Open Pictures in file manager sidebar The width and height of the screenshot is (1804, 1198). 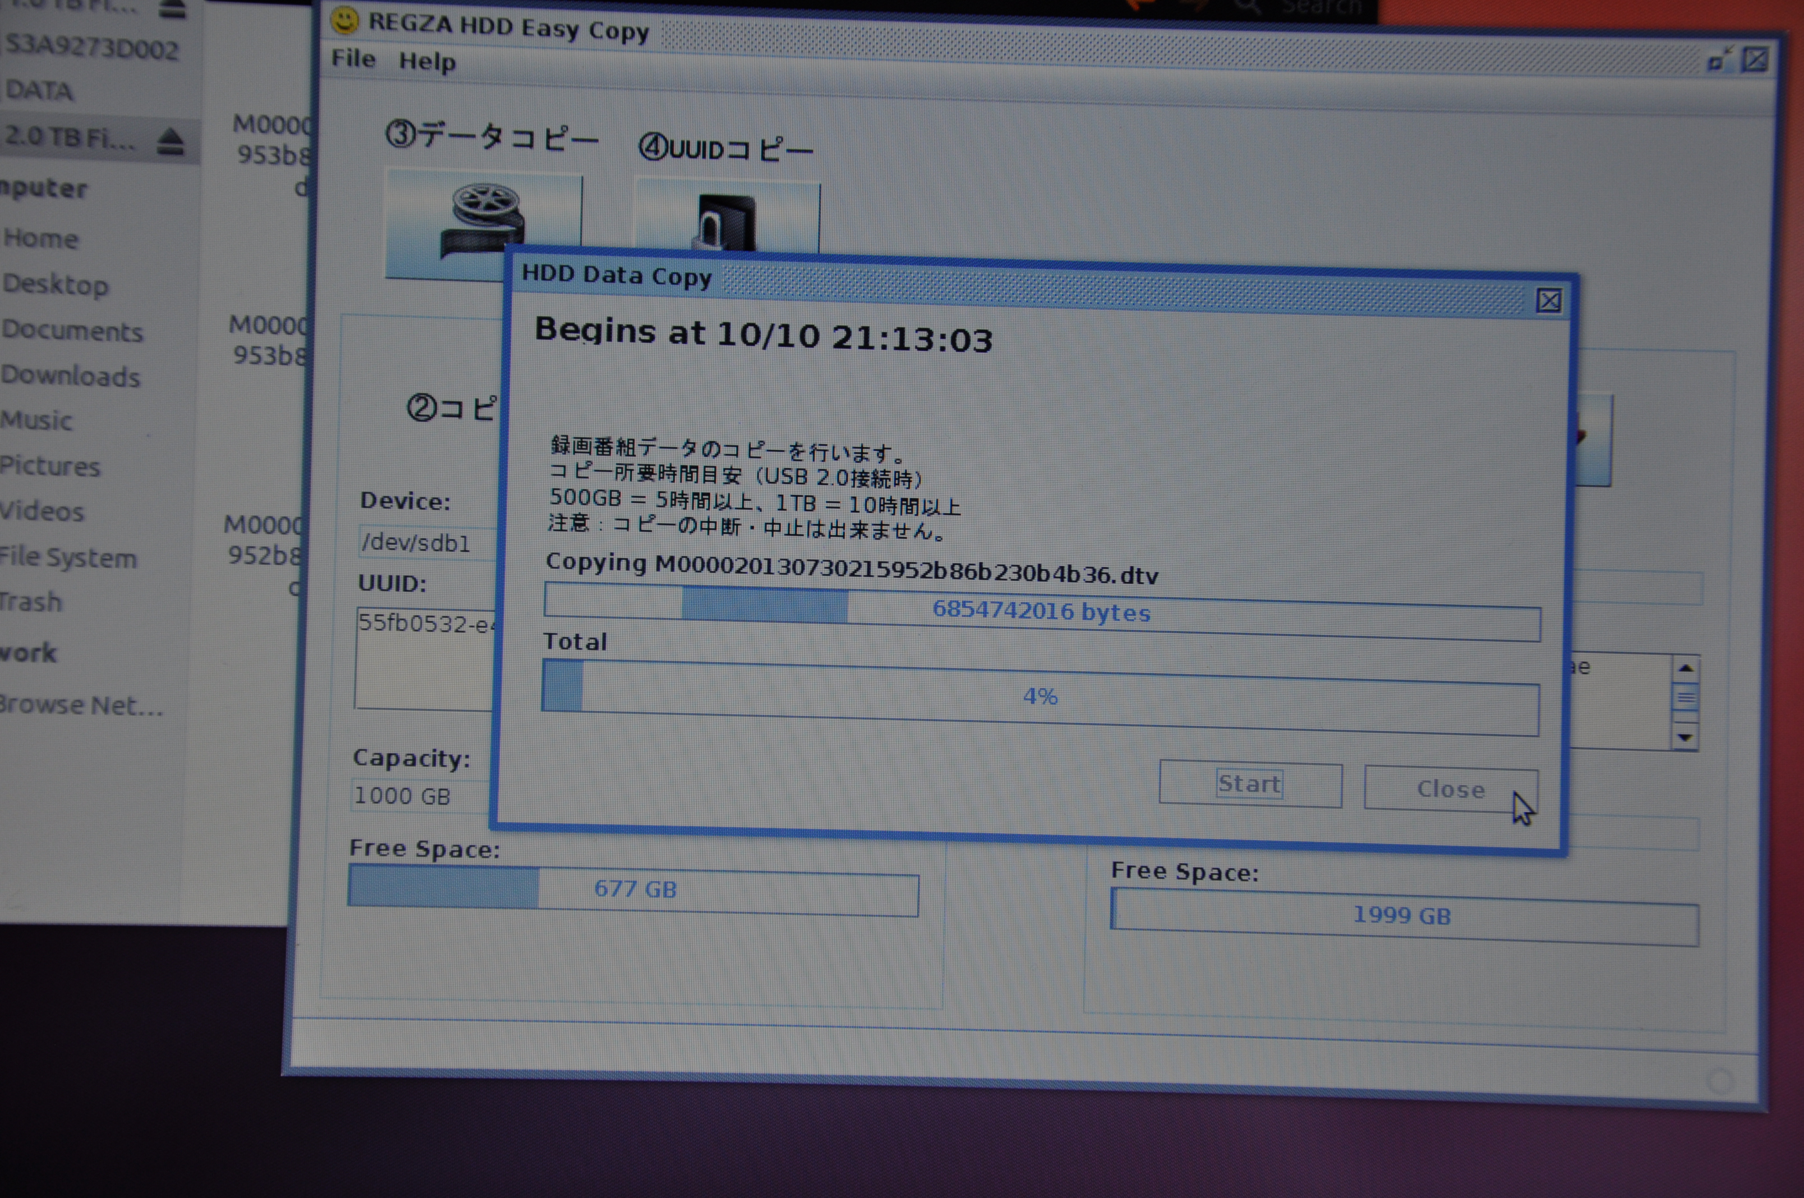point(50,466)
